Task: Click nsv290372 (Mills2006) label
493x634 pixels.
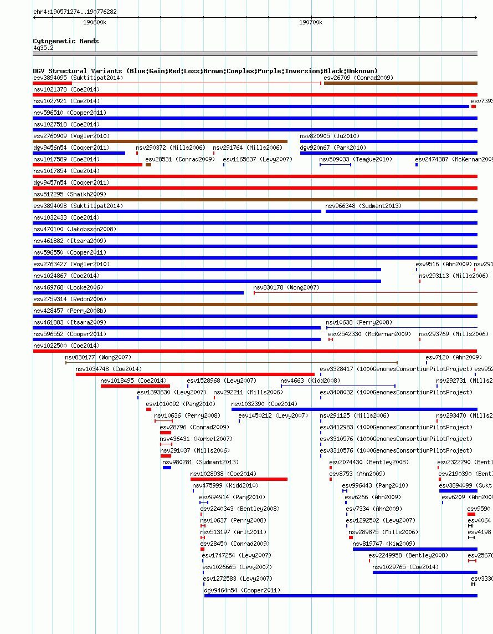Action: click(171, 148)
